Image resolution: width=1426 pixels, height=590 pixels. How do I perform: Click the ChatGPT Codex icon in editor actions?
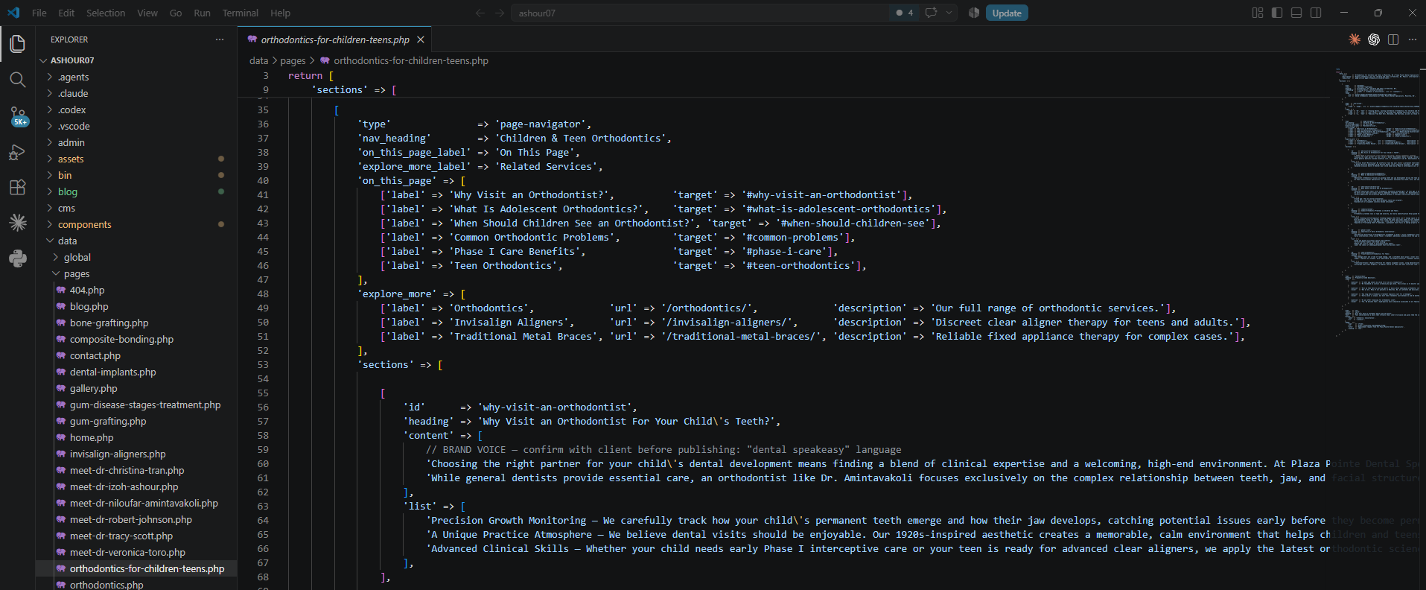click(x=1374, y=39)
